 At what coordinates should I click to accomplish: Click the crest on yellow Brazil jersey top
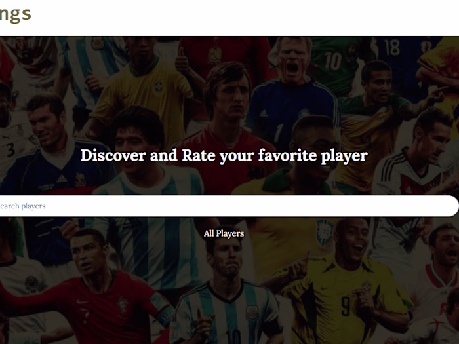click(158, 85)
